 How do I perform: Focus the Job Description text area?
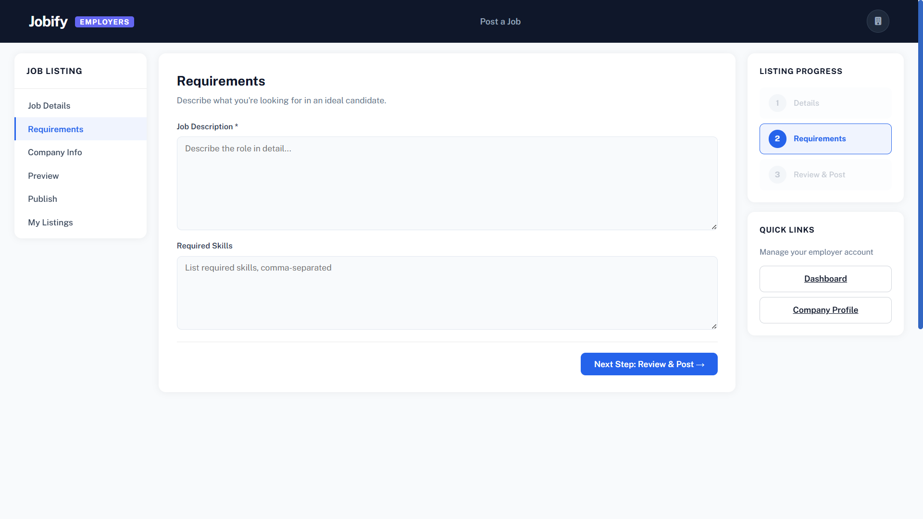coord(447,183)
